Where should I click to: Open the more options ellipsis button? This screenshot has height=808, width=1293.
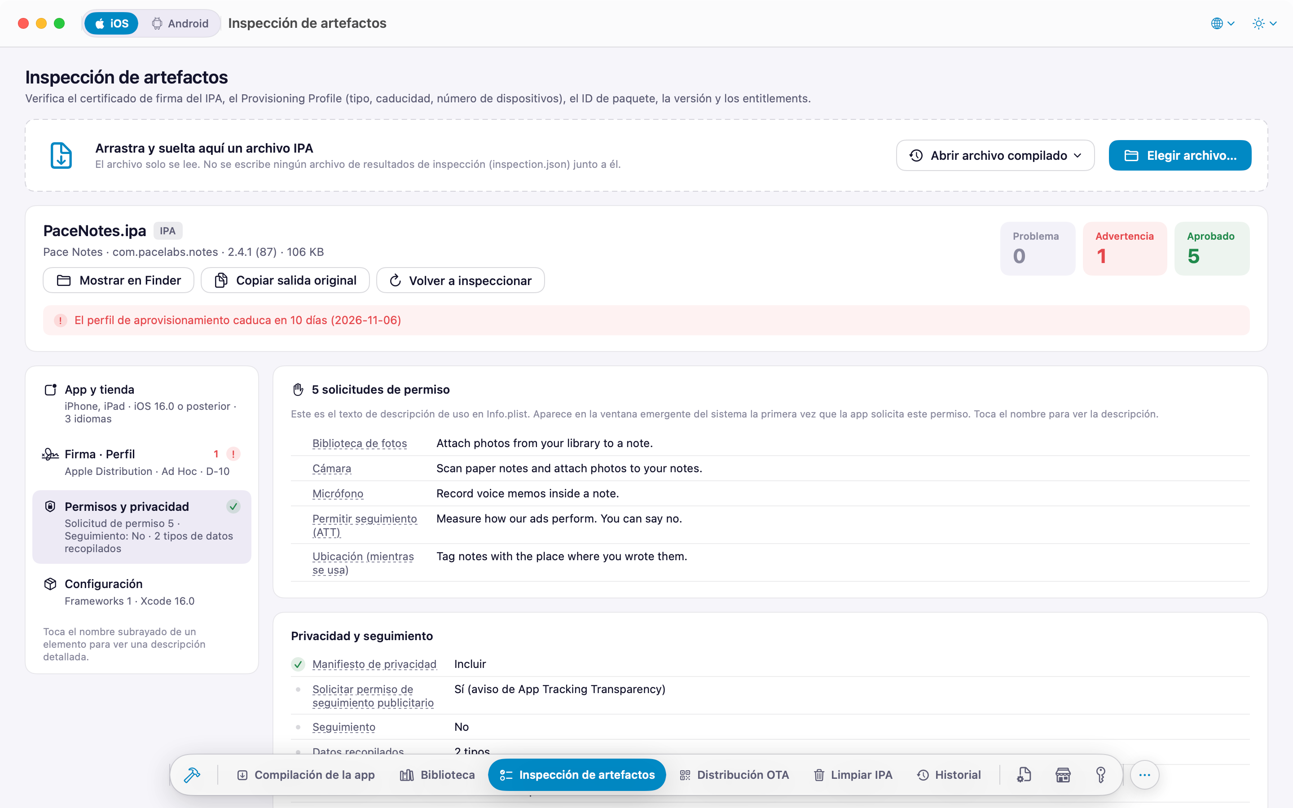pyautogui.click(x=1144, y=774)
